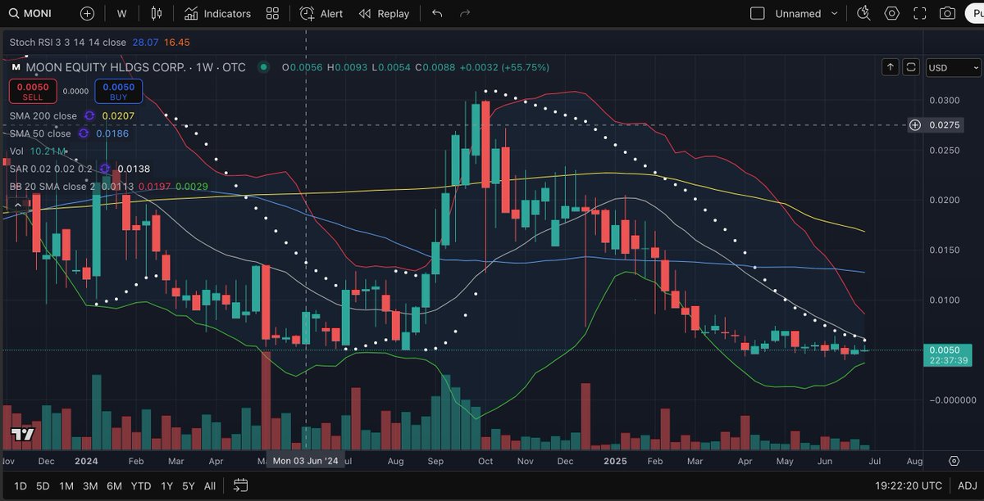The width and height of the screenshot is (984, 501).
Task: Click the 0.0150 price axis label
Action: pos(946,250)
